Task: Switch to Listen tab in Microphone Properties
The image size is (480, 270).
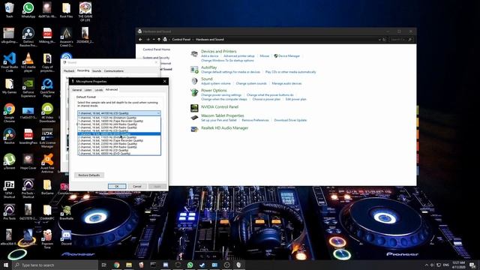Action: (88, 90)
